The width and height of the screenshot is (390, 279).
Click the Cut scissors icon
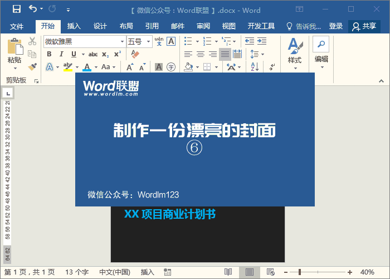tap(32, 41)
